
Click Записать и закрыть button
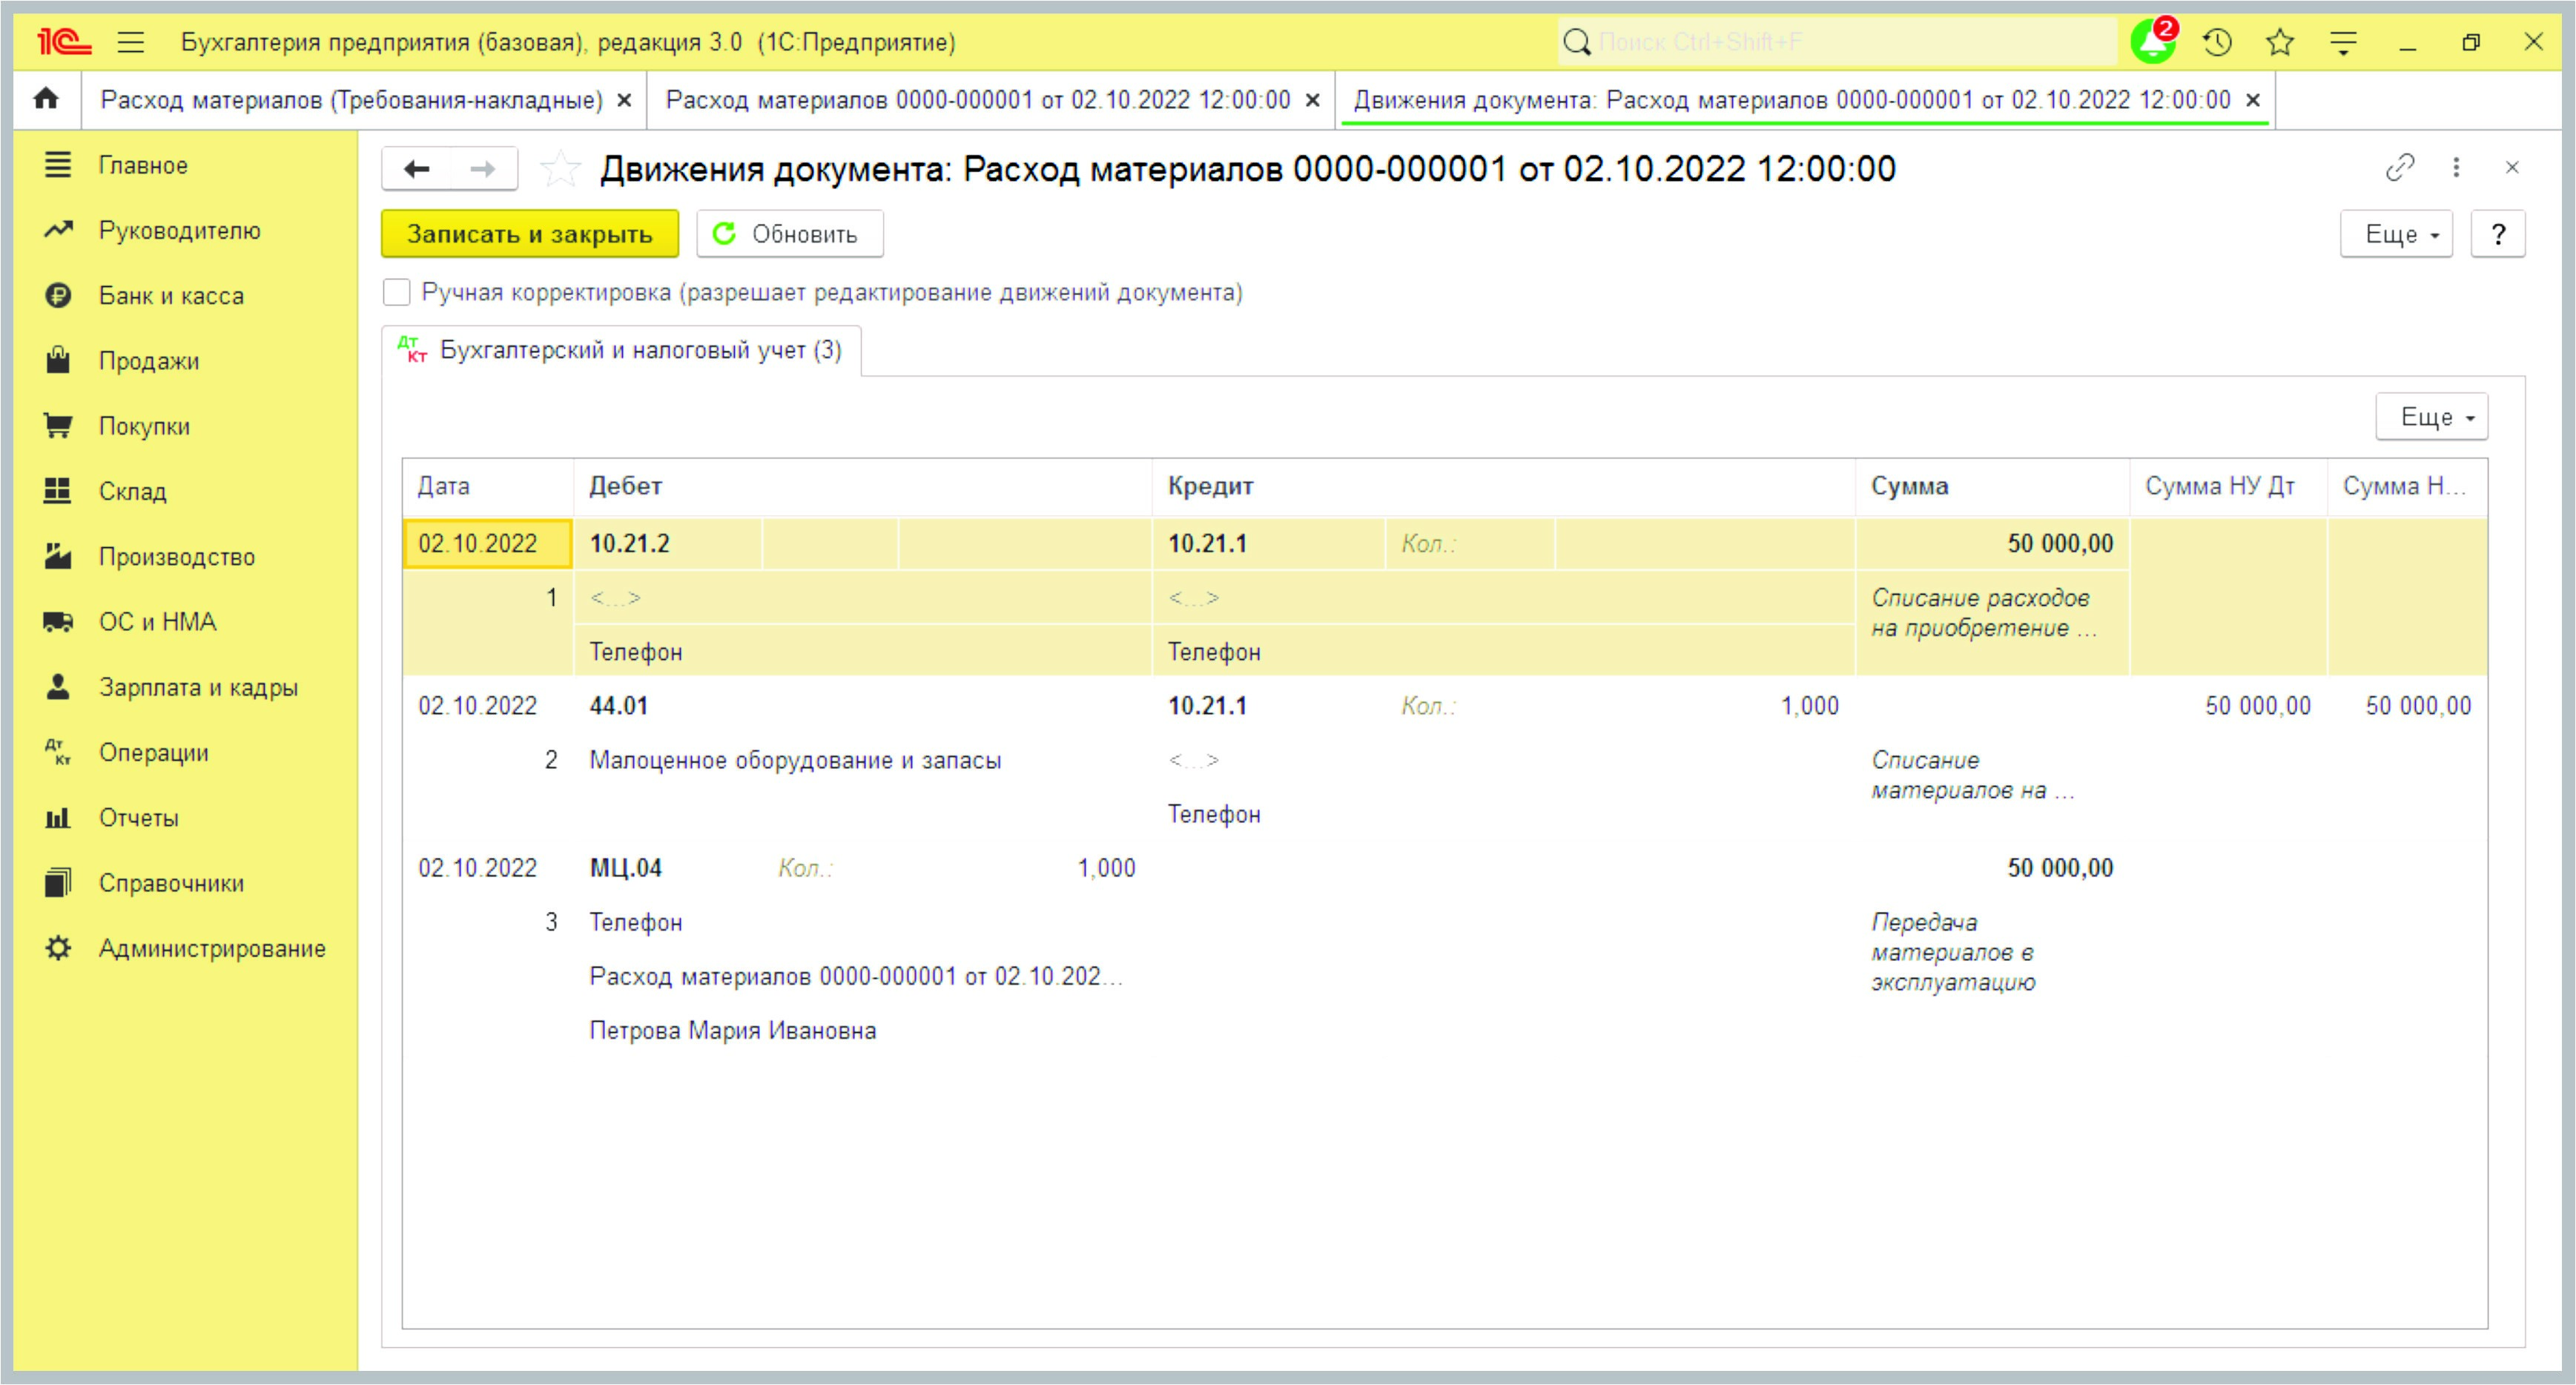coord(529,234)
